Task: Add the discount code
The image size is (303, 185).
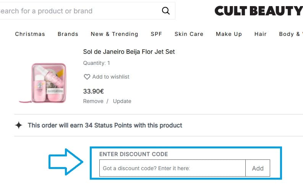Action: [x=258, y=168]
